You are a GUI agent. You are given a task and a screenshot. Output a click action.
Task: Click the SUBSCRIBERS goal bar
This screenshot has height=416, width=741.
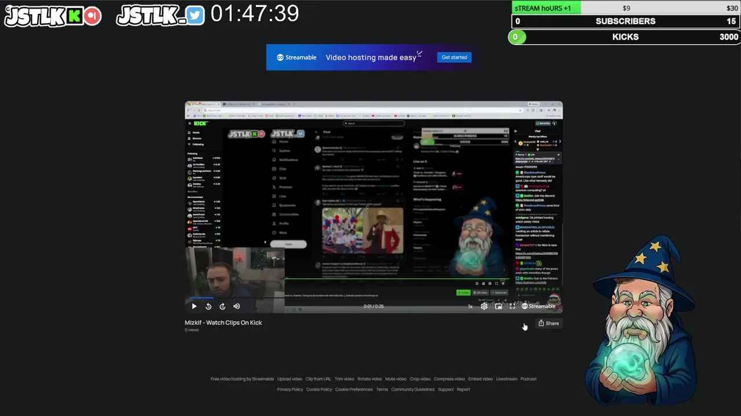pyautogui.click(x=625, y=21)
